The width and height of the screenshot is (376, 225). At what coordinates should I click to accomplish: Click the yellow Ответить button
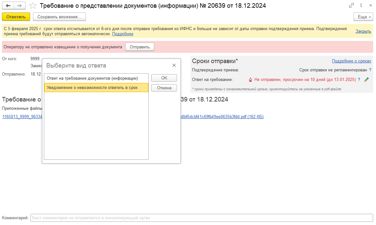pos(16,17)
